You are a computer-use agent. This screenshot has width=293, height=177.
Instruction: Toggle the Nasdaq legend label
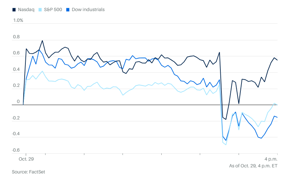(26, 10)
